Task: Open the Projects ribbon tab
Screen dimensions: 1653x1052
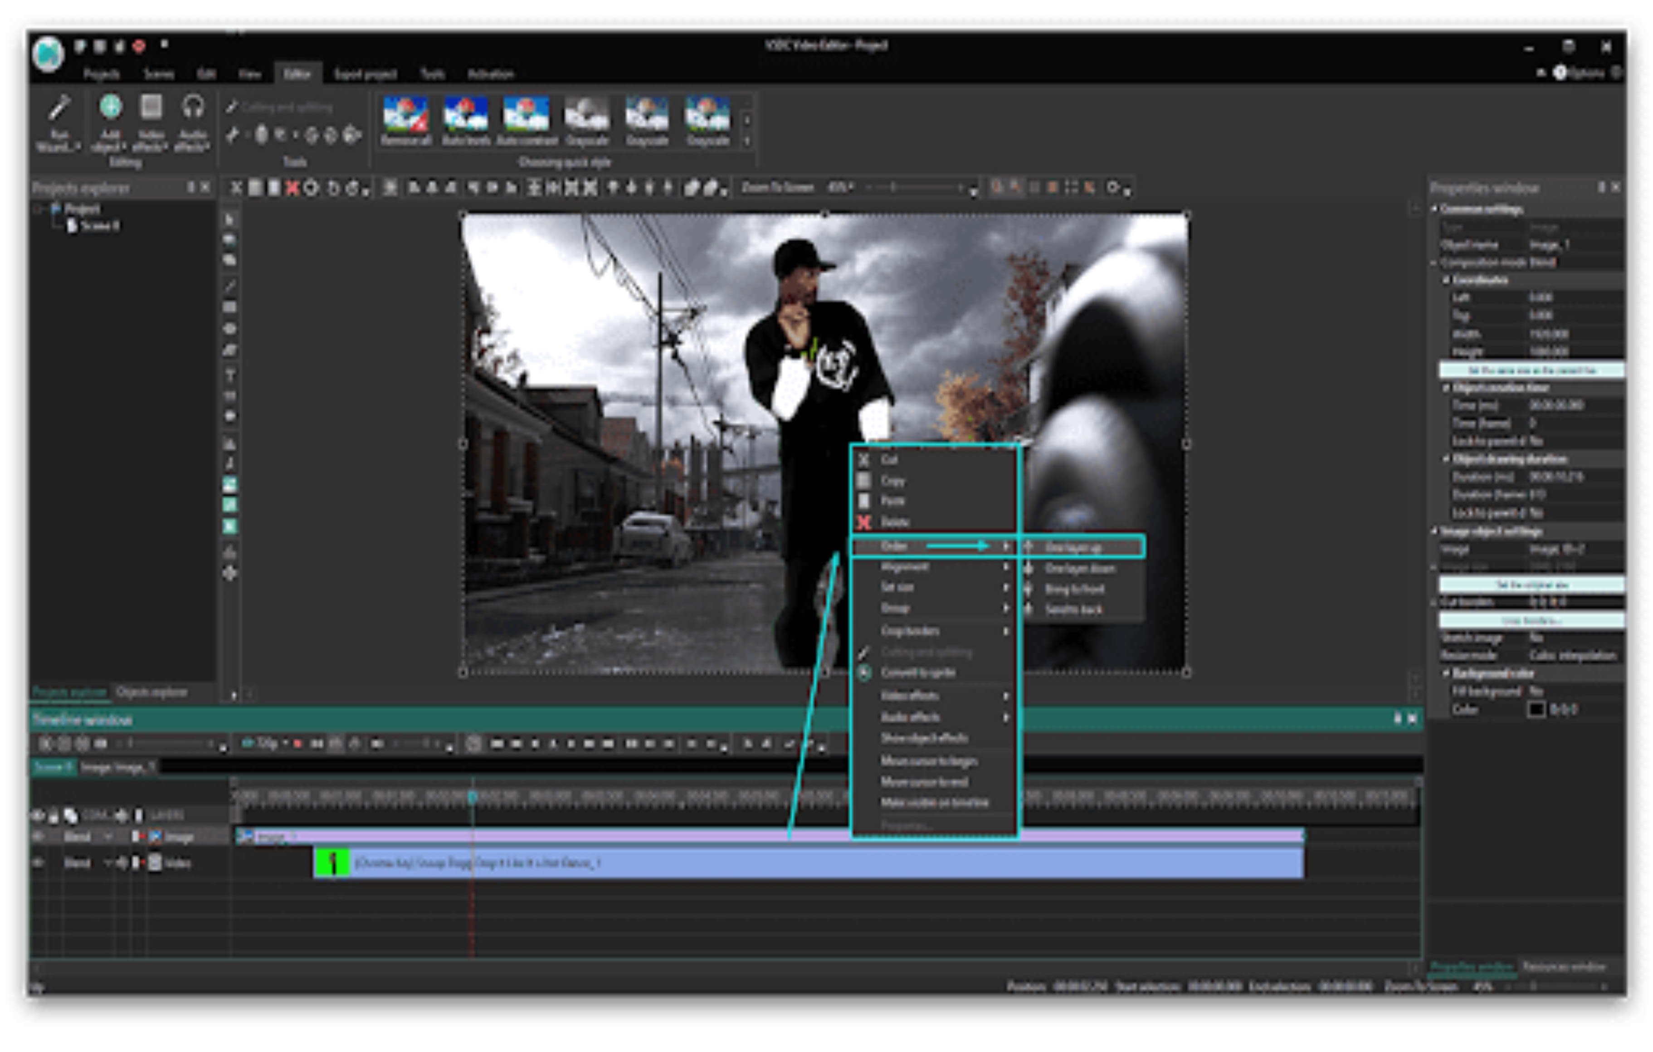Action: (x=102, y=74)
